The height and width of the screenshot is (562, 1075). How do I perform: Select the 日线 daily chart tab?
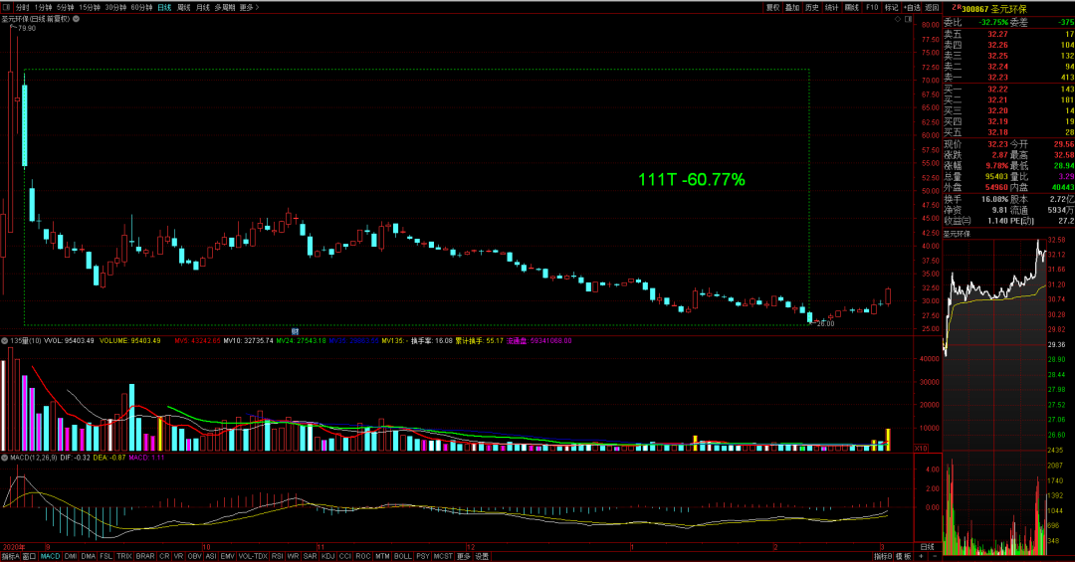tap(164, 8)
